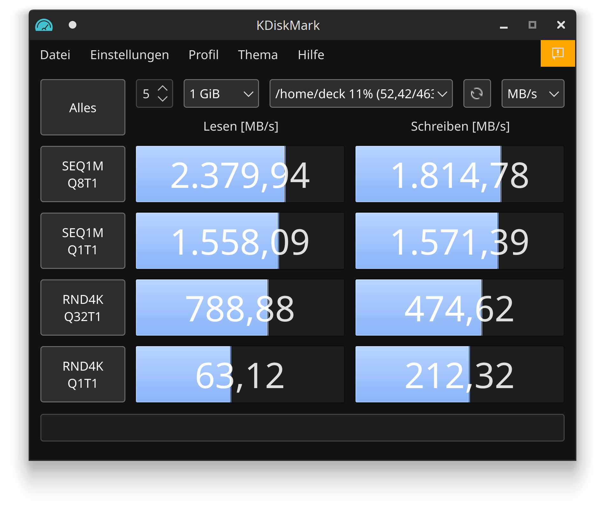Click the orange bug report icon
Viewport: 605px width, 520px height.
click(557, 53)
